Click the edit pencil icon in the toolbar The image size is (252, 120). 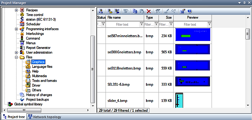(167, 11)
